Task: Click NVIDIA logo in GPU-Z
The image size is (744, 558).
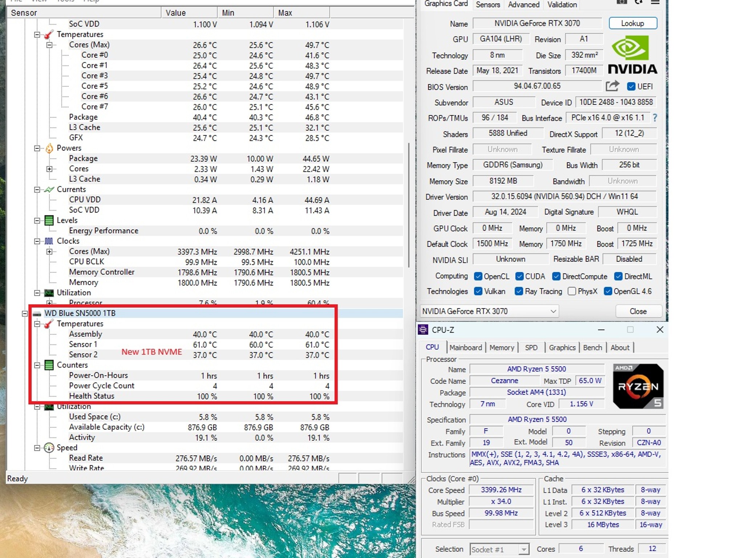Action: tap(632, 55)
